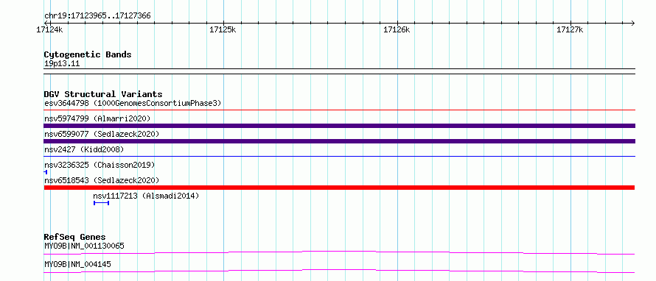Click the purple nsv6599077 variant bar
Viewport: 656px width, 281px height.
[x=339, y=141]
